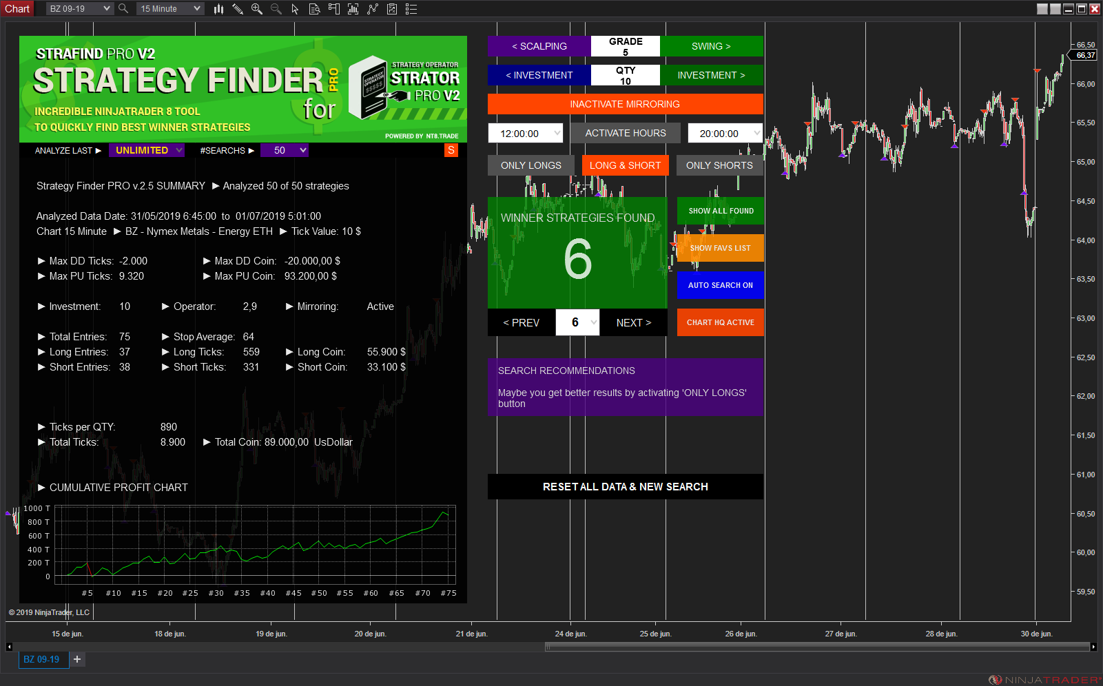Click the 27 de jun. date label
This screenshot has height=686, width=1103.
coord(841,634)
